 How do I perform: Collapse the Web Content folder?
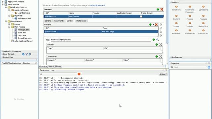click(x=6, y=21)
